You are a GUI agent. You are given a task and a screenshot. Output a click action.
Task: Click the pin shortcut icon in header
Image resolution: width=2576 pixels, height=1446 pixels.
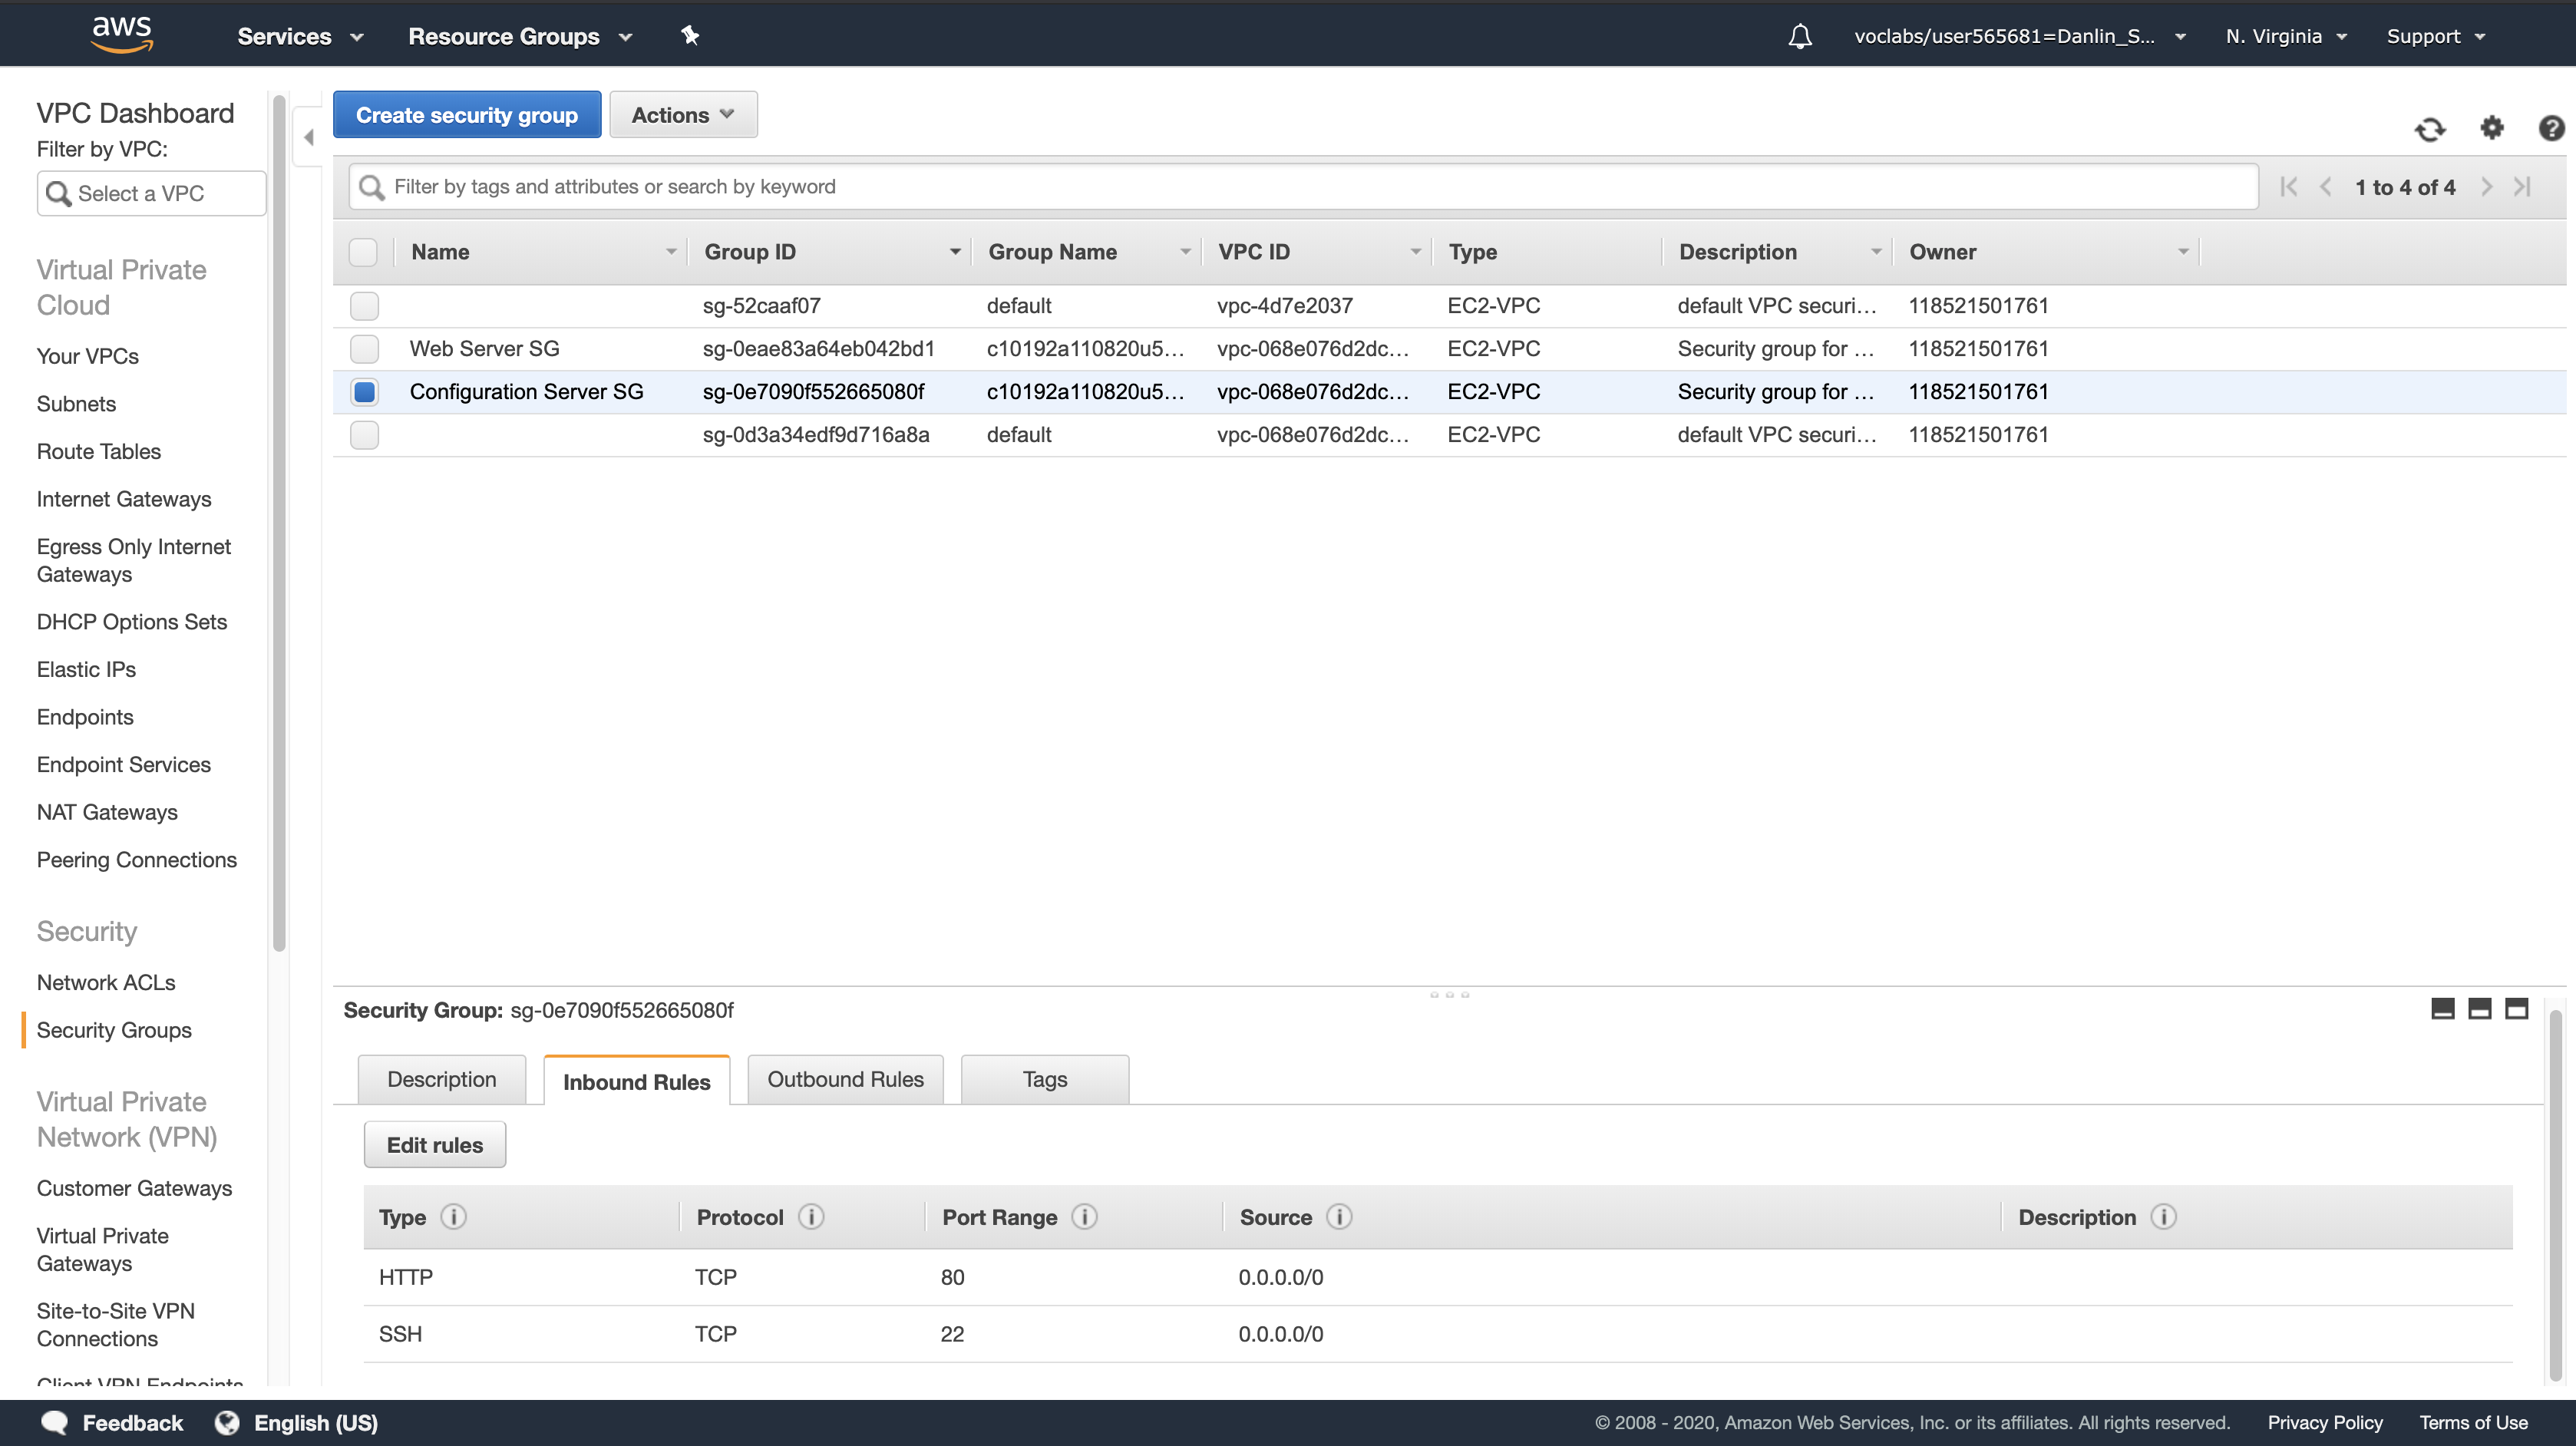690,36
